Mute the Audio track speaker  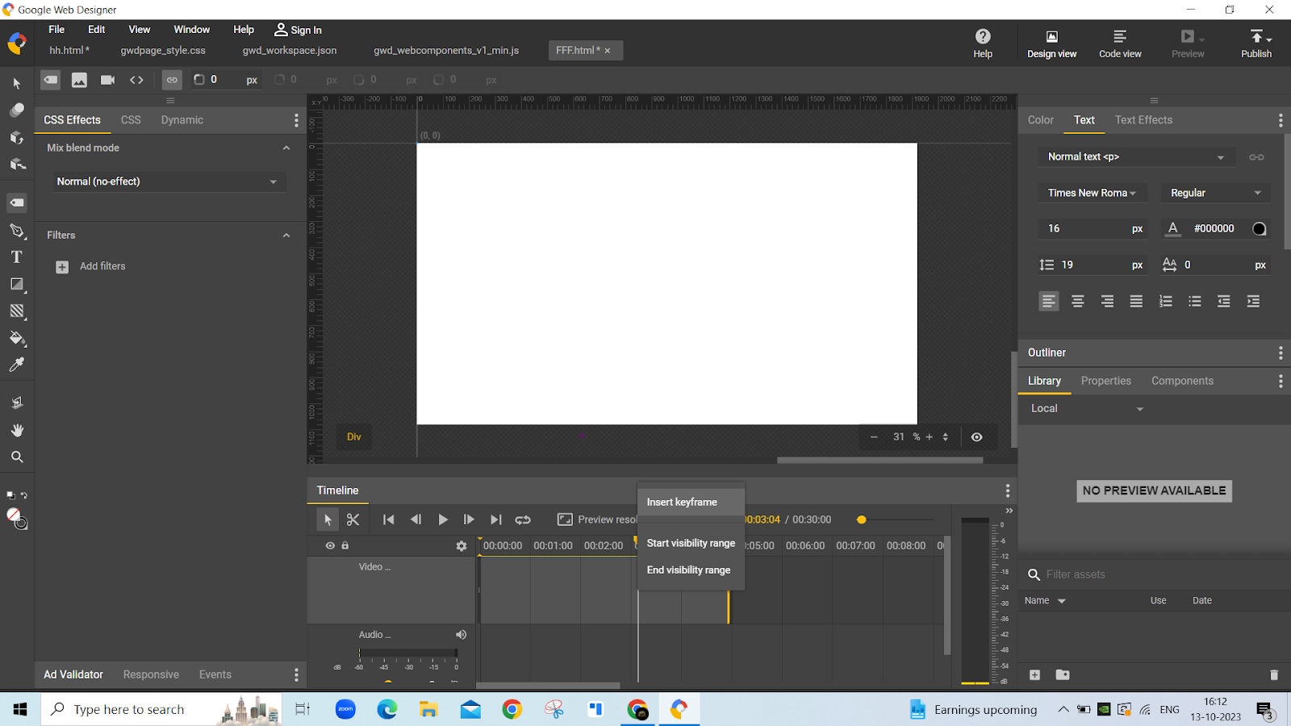click(461, 635)
